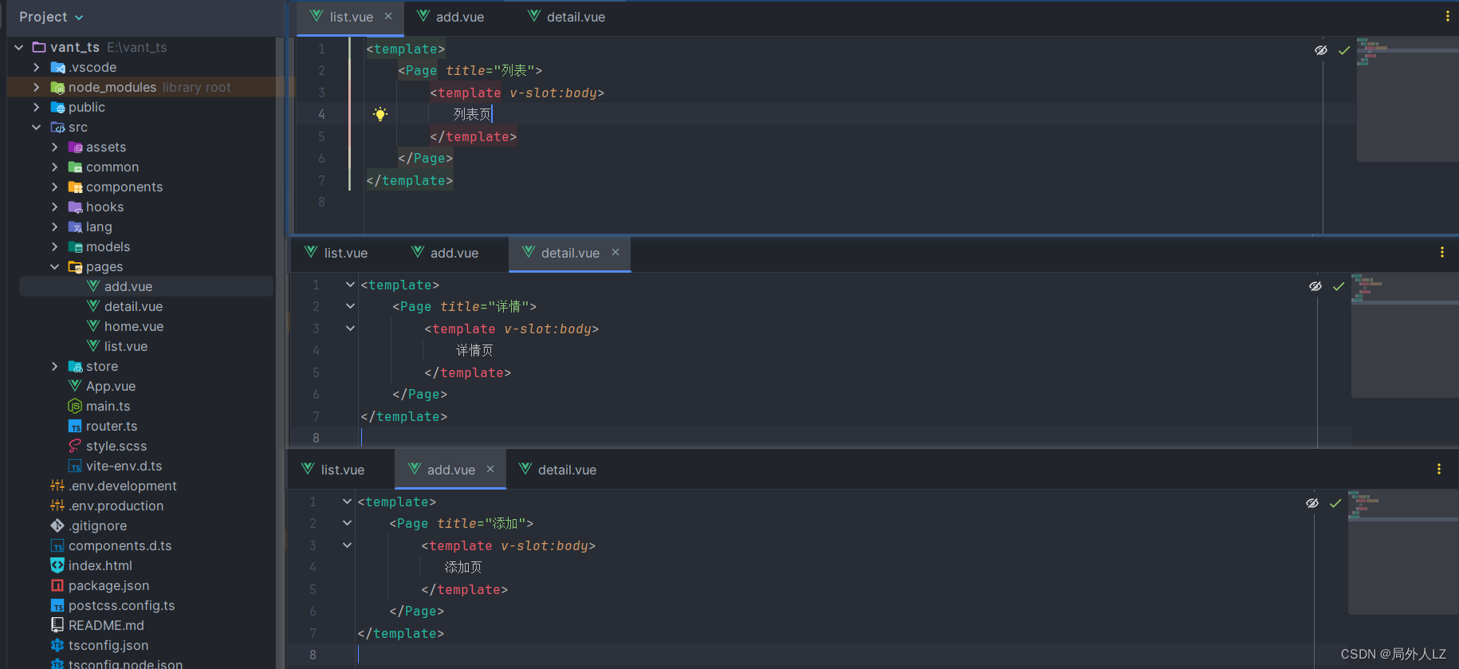Click the lang folder icon
The width and height of the screenshot is (1459, 669).
(75, 226)
